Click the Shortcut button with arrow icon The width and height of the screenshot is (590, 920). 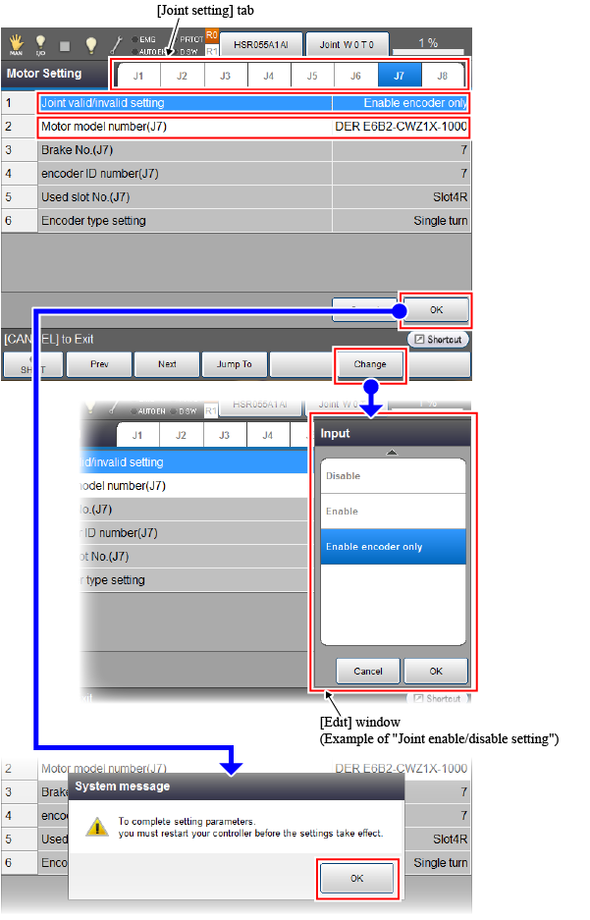(439, 340)
